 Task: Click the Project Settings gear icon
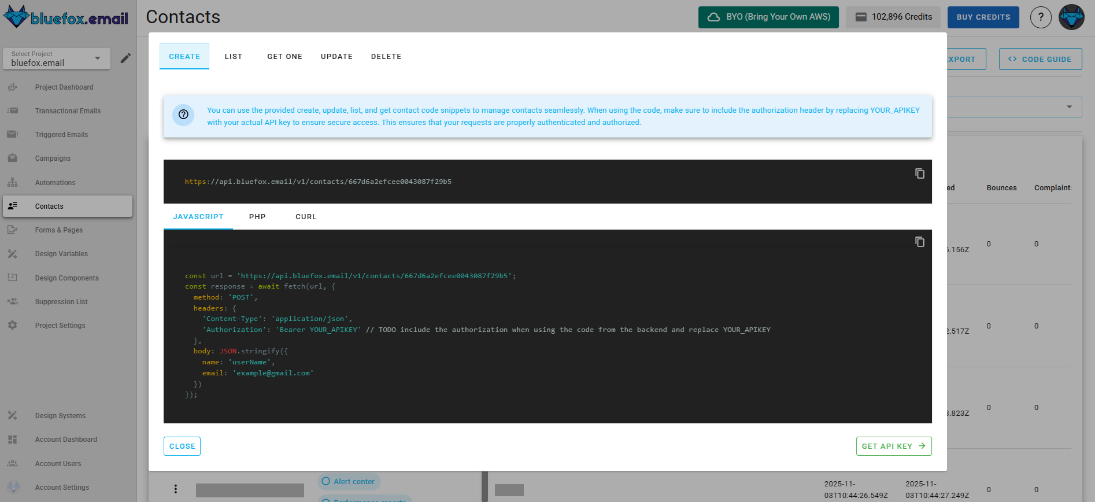point(13,325)
